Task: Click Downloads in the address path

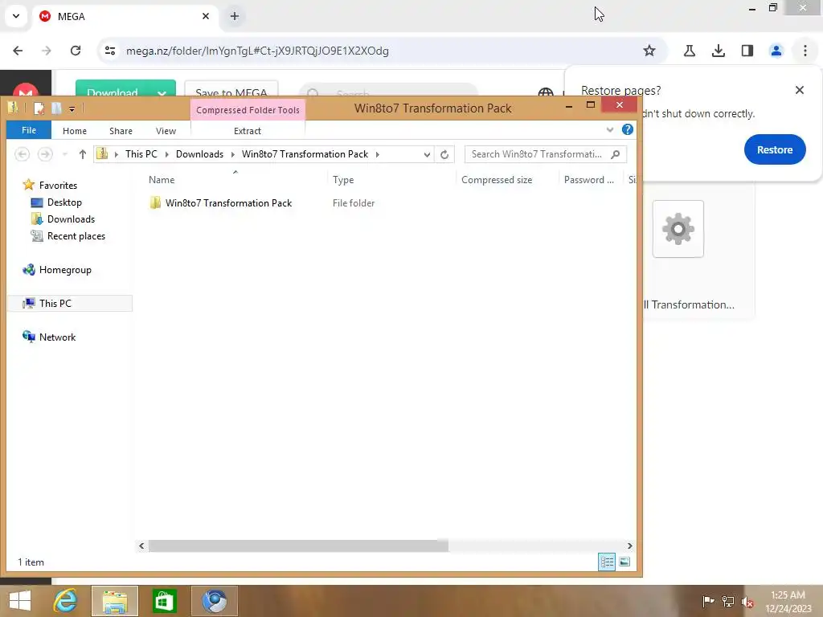Action: [x=199, y=154]
